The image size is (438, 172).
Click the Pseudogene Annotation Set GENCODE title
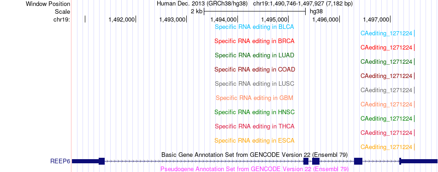[x=255, y=169]
